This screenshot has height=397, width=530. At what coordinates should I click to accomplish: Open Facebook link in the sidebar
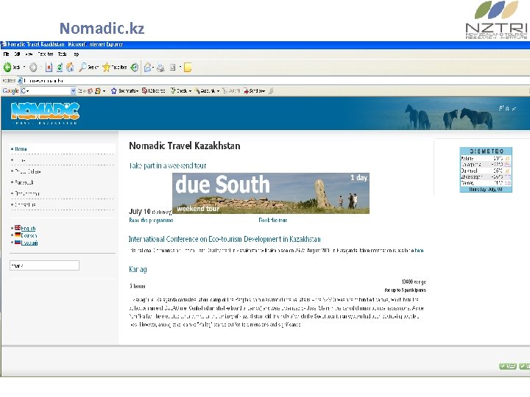point(24,182)
